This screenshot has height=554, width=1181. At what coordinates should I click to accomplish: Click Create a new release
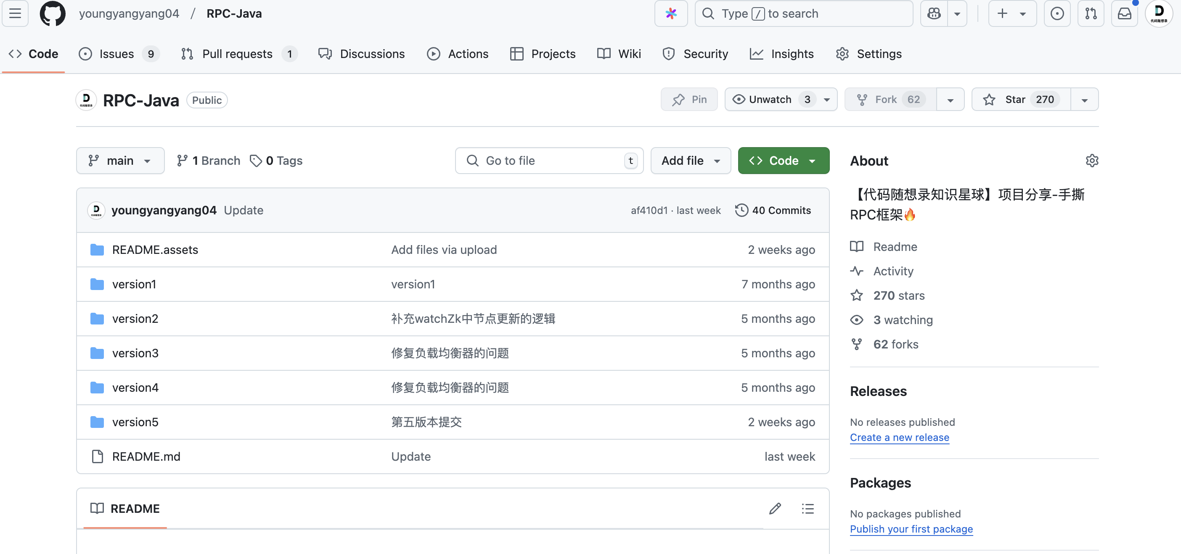coord(899,437)
